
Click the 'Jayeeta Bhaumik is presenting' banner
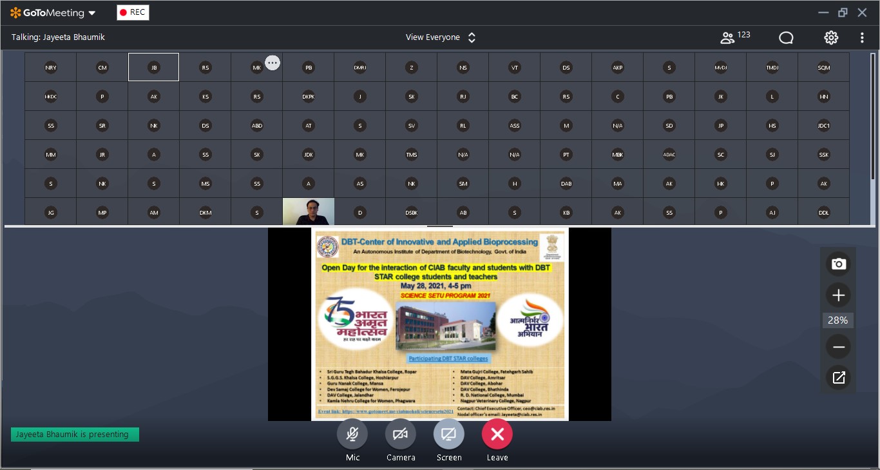tap(75, 435)
